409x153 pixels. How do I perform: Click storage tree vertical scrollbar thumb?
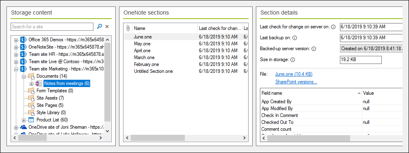(108, 82)
